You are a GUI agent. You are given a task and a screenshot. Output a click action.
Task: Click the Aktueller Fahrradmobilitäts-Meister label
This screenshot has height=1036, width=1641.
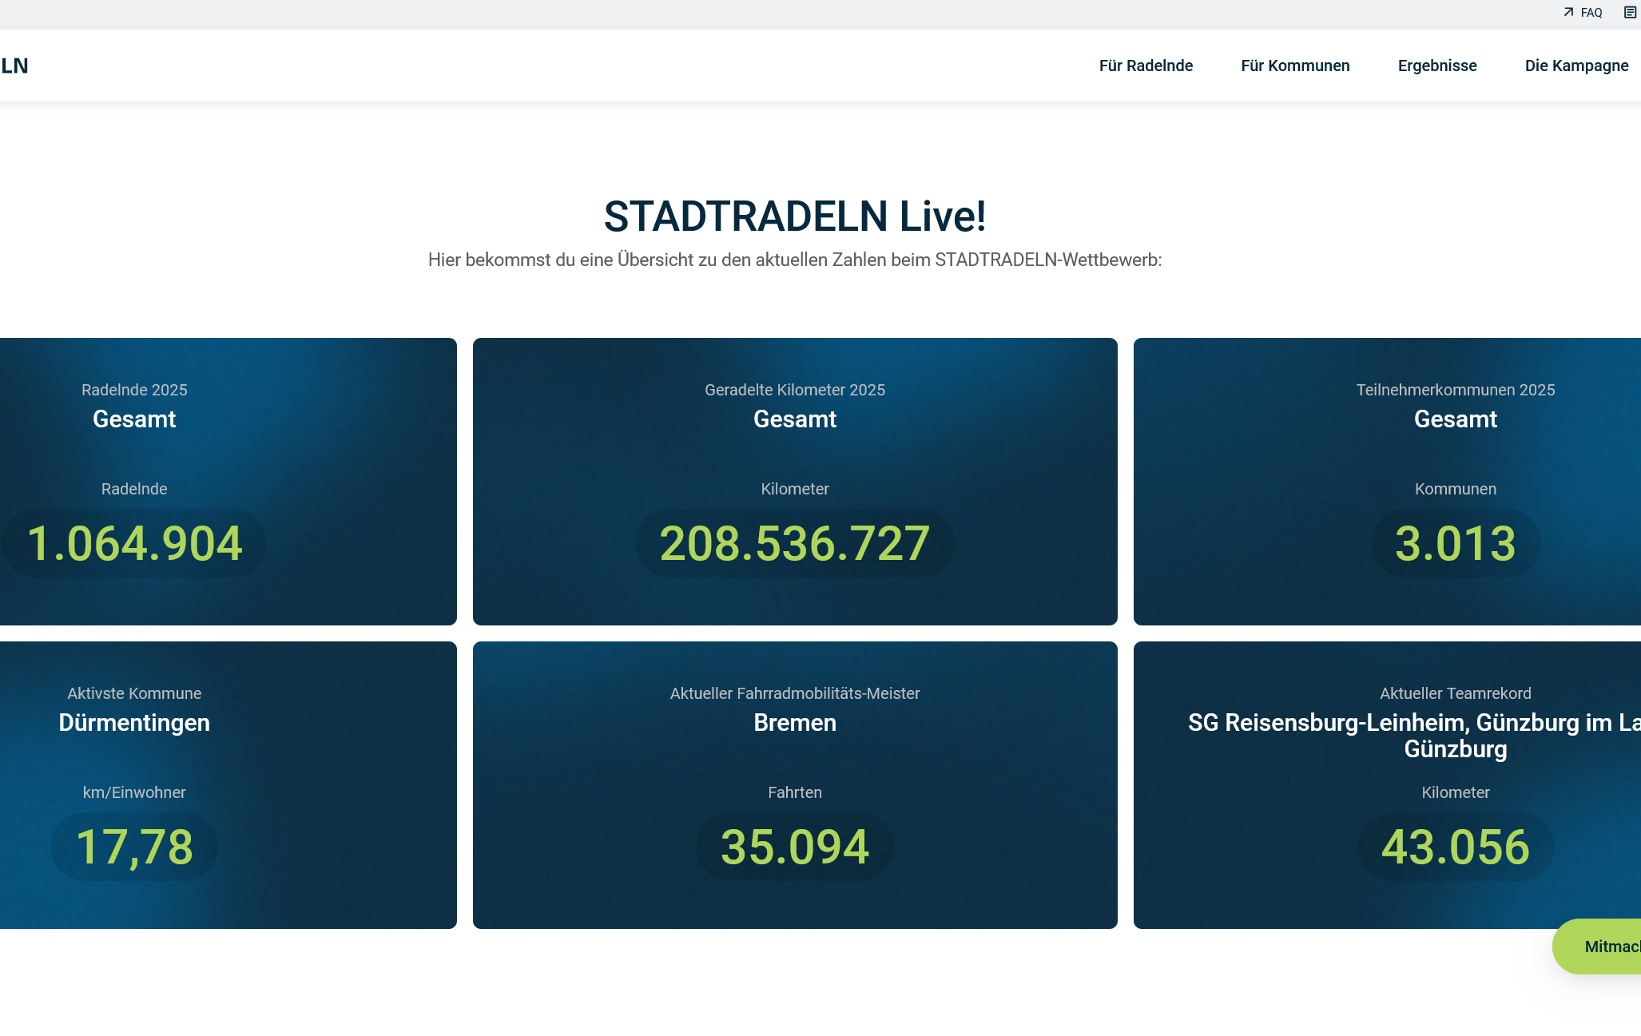[795, 693]
